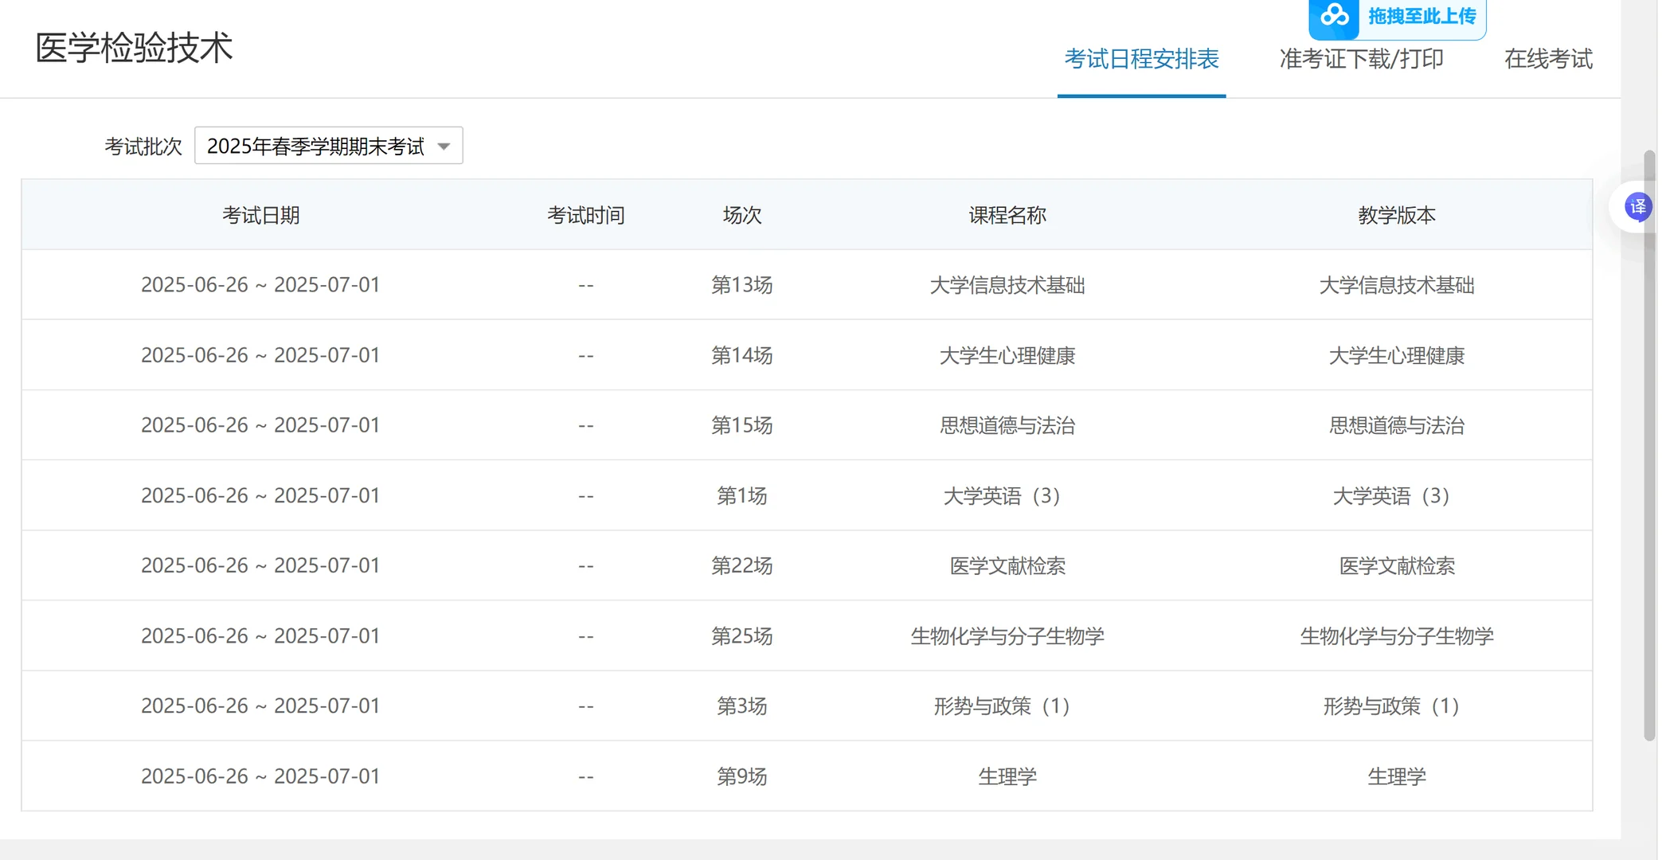The width and height of the screenshot is (1662, 860).
Task: Click 生理学 in 教学版本 column
Action: 1396,776
